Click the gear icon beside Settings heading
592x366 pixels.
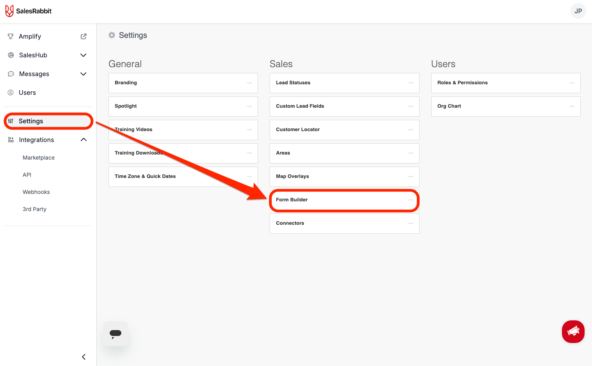[x=112, y=35]
